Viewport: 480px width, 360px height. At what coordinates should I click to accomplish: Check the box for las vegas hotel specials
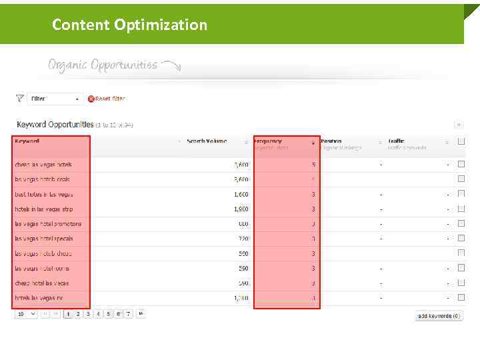pyautogui.click(x=461, y=238)
